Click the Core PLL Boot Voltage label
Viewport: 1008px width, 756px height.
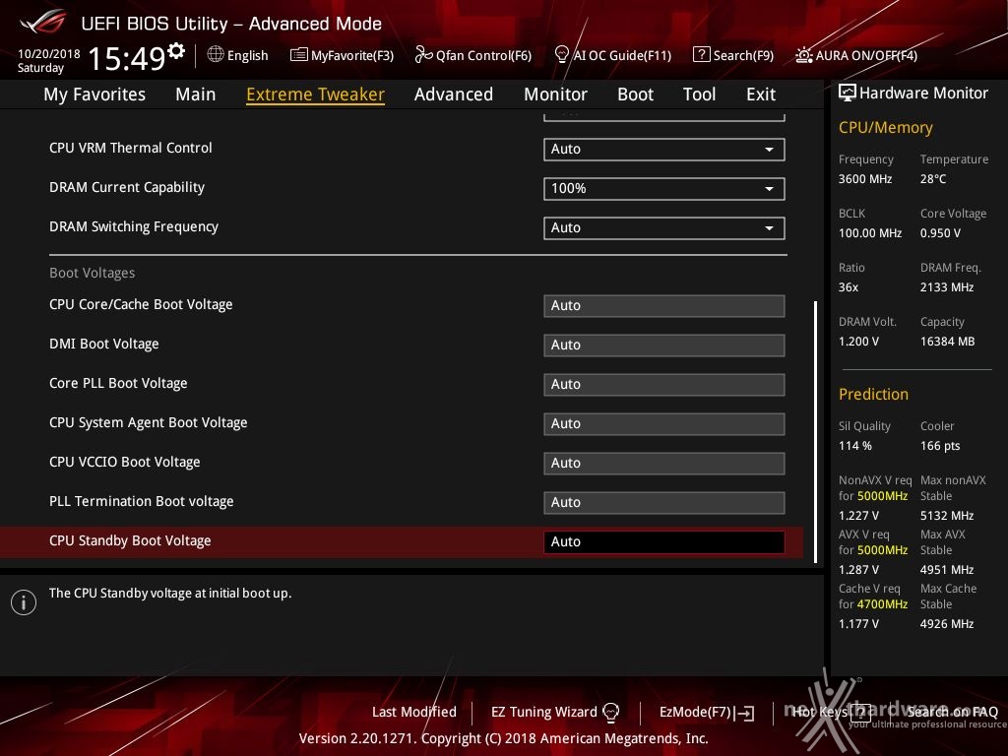coord(118,383)
